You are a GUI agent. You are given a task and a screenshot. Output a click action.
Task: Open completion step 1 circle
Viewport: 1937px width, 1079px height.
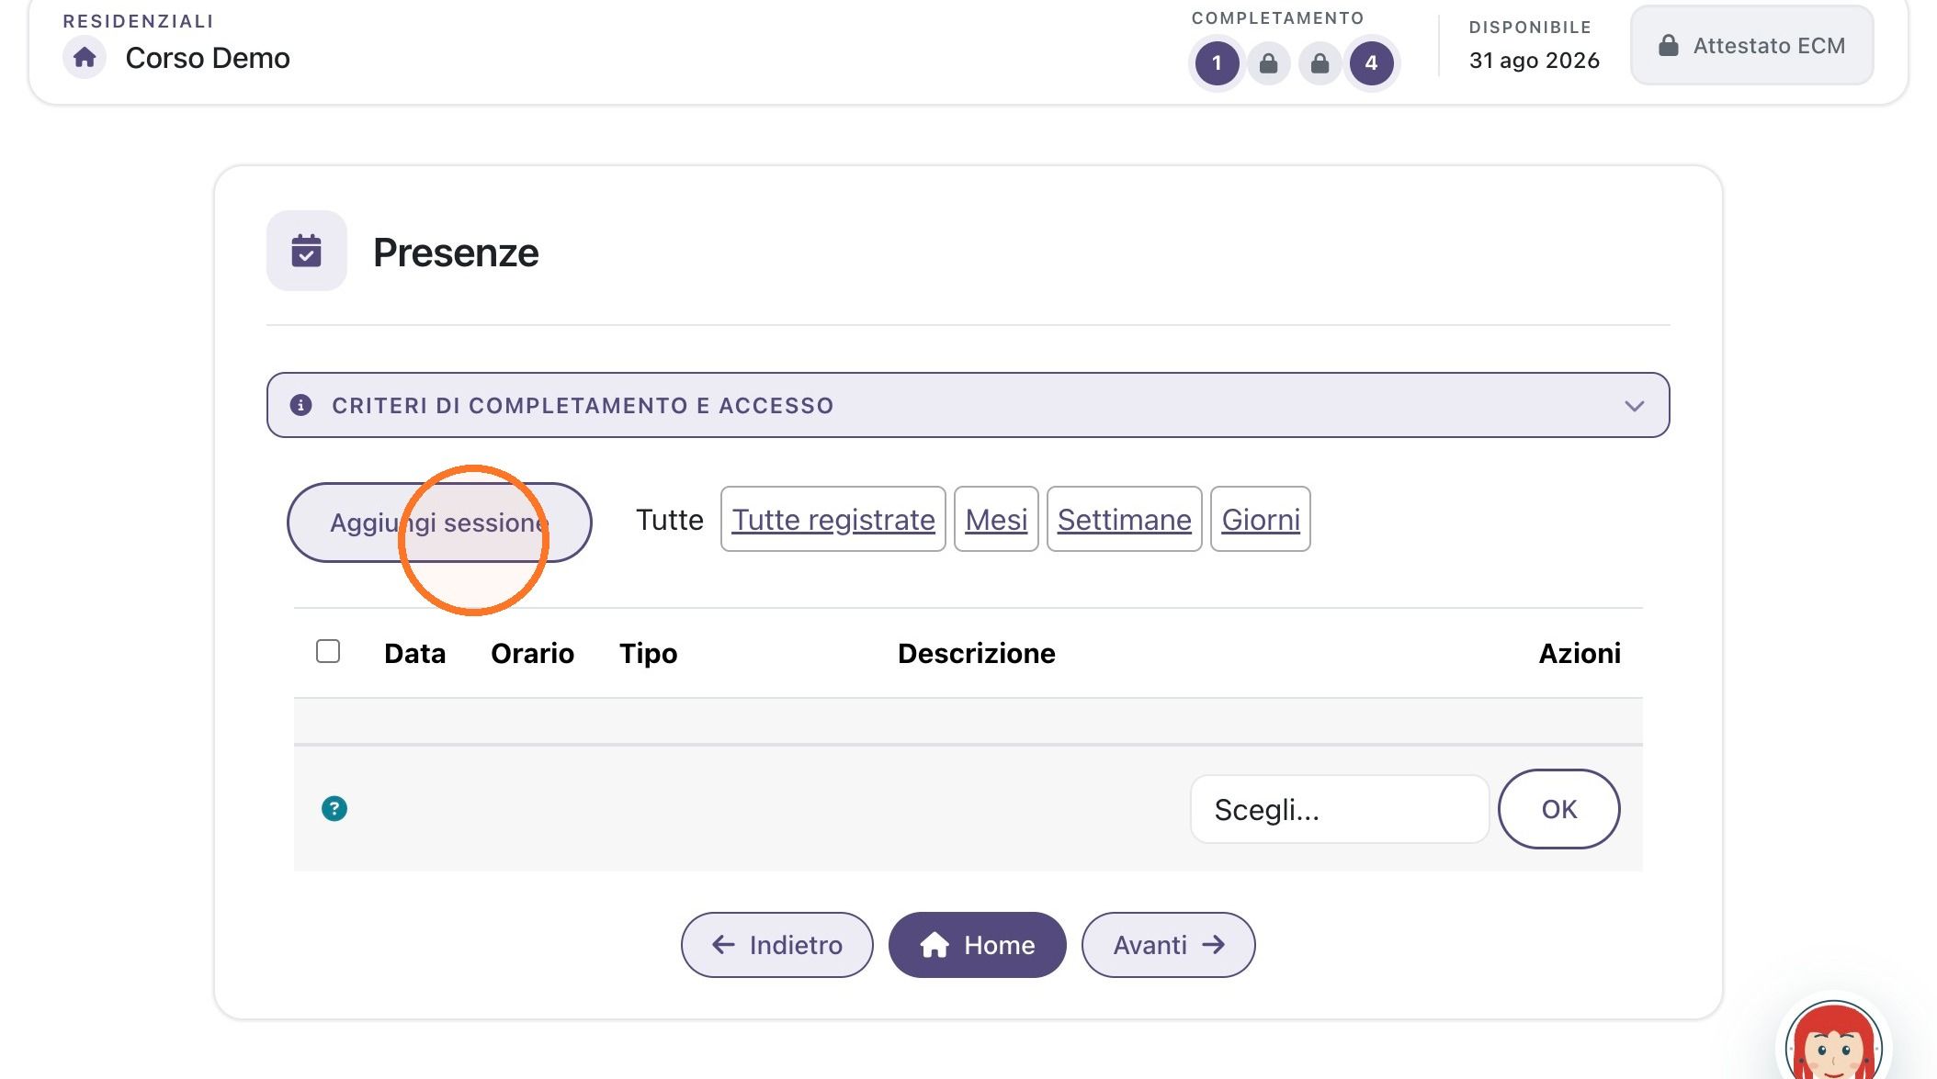[1217, 63]
